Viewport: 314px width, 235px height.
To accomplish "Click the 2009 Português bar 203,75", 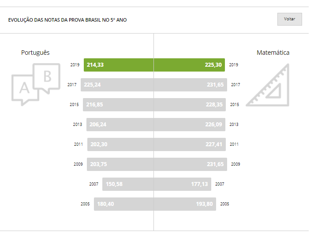I will 120,164.
